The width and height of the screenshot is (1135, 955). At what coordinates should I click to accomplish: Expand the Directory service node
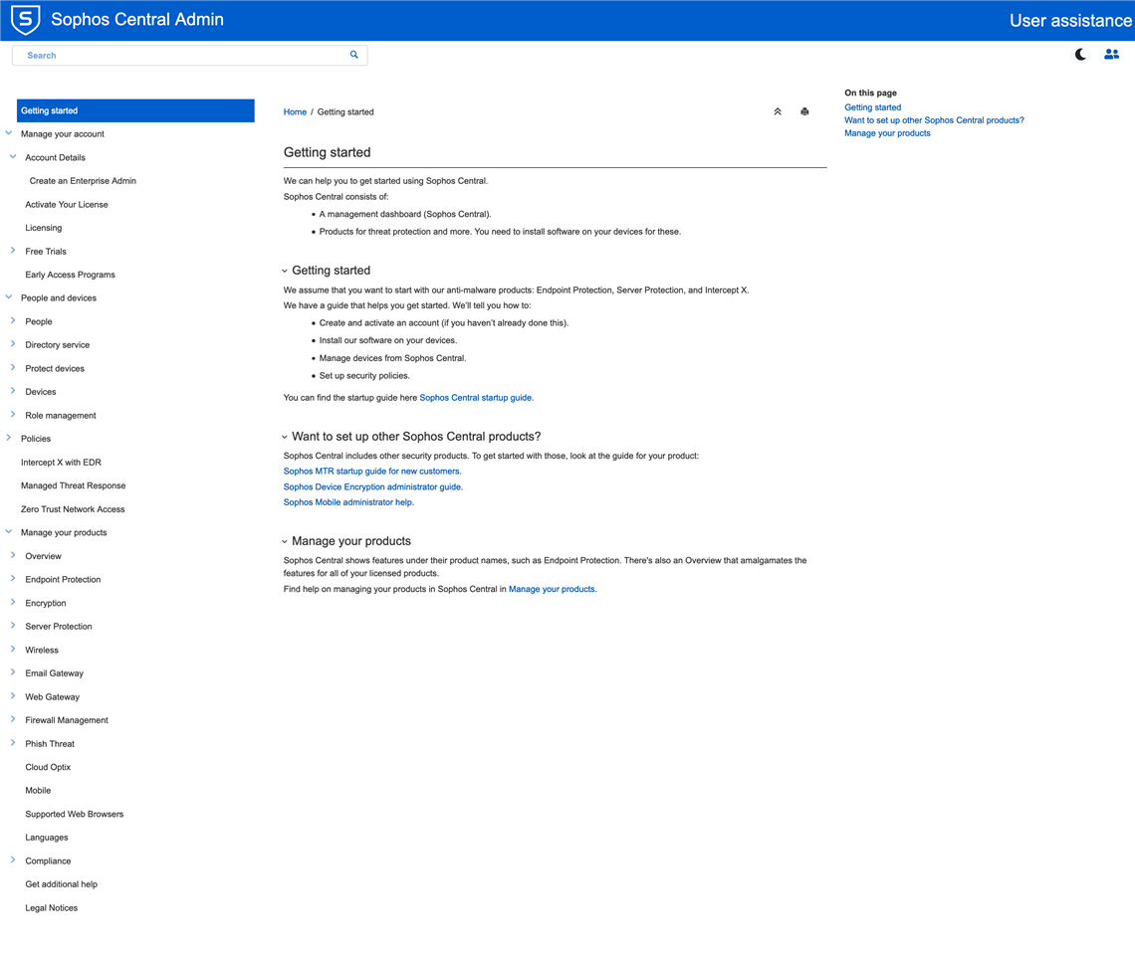tap(13, 344)
